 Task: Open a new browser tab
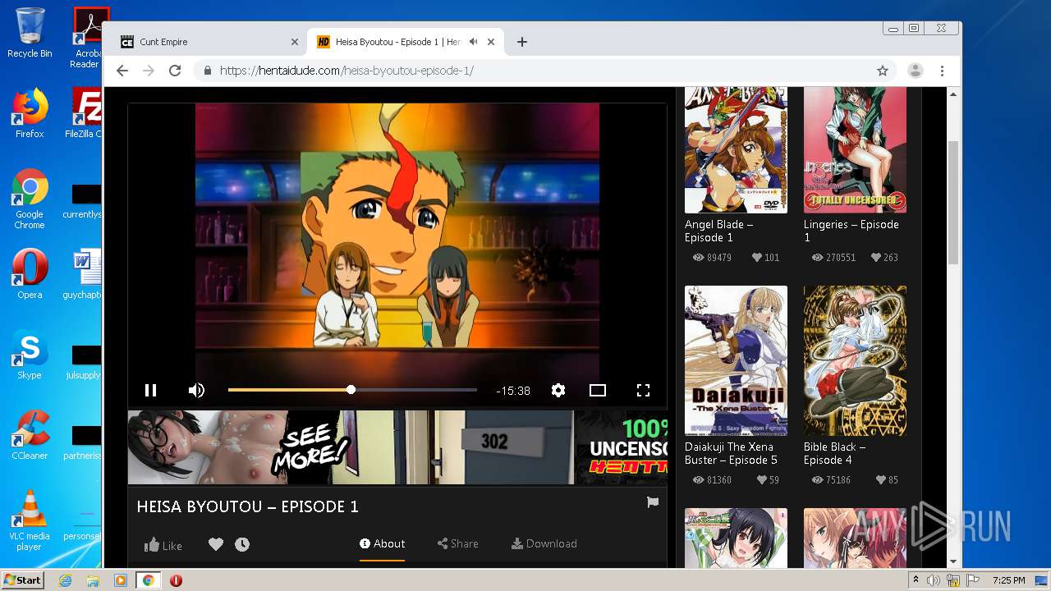tap(522, 42)
